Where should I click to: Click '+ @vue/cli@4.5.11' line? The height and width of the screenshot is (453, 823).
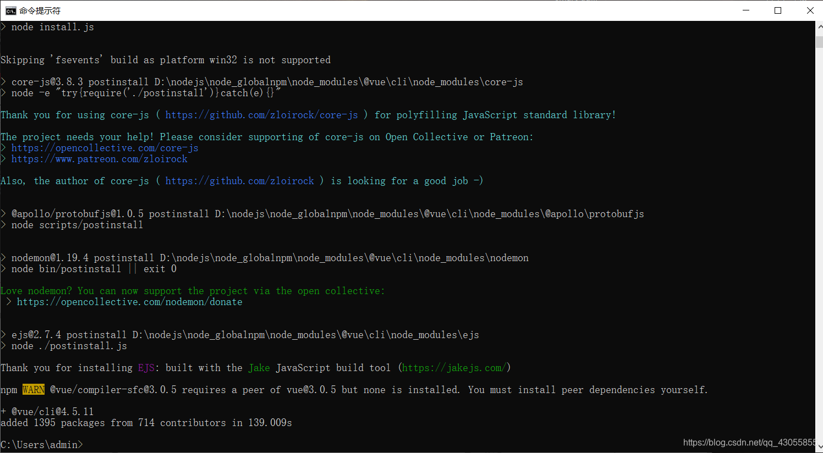point(47,412)
